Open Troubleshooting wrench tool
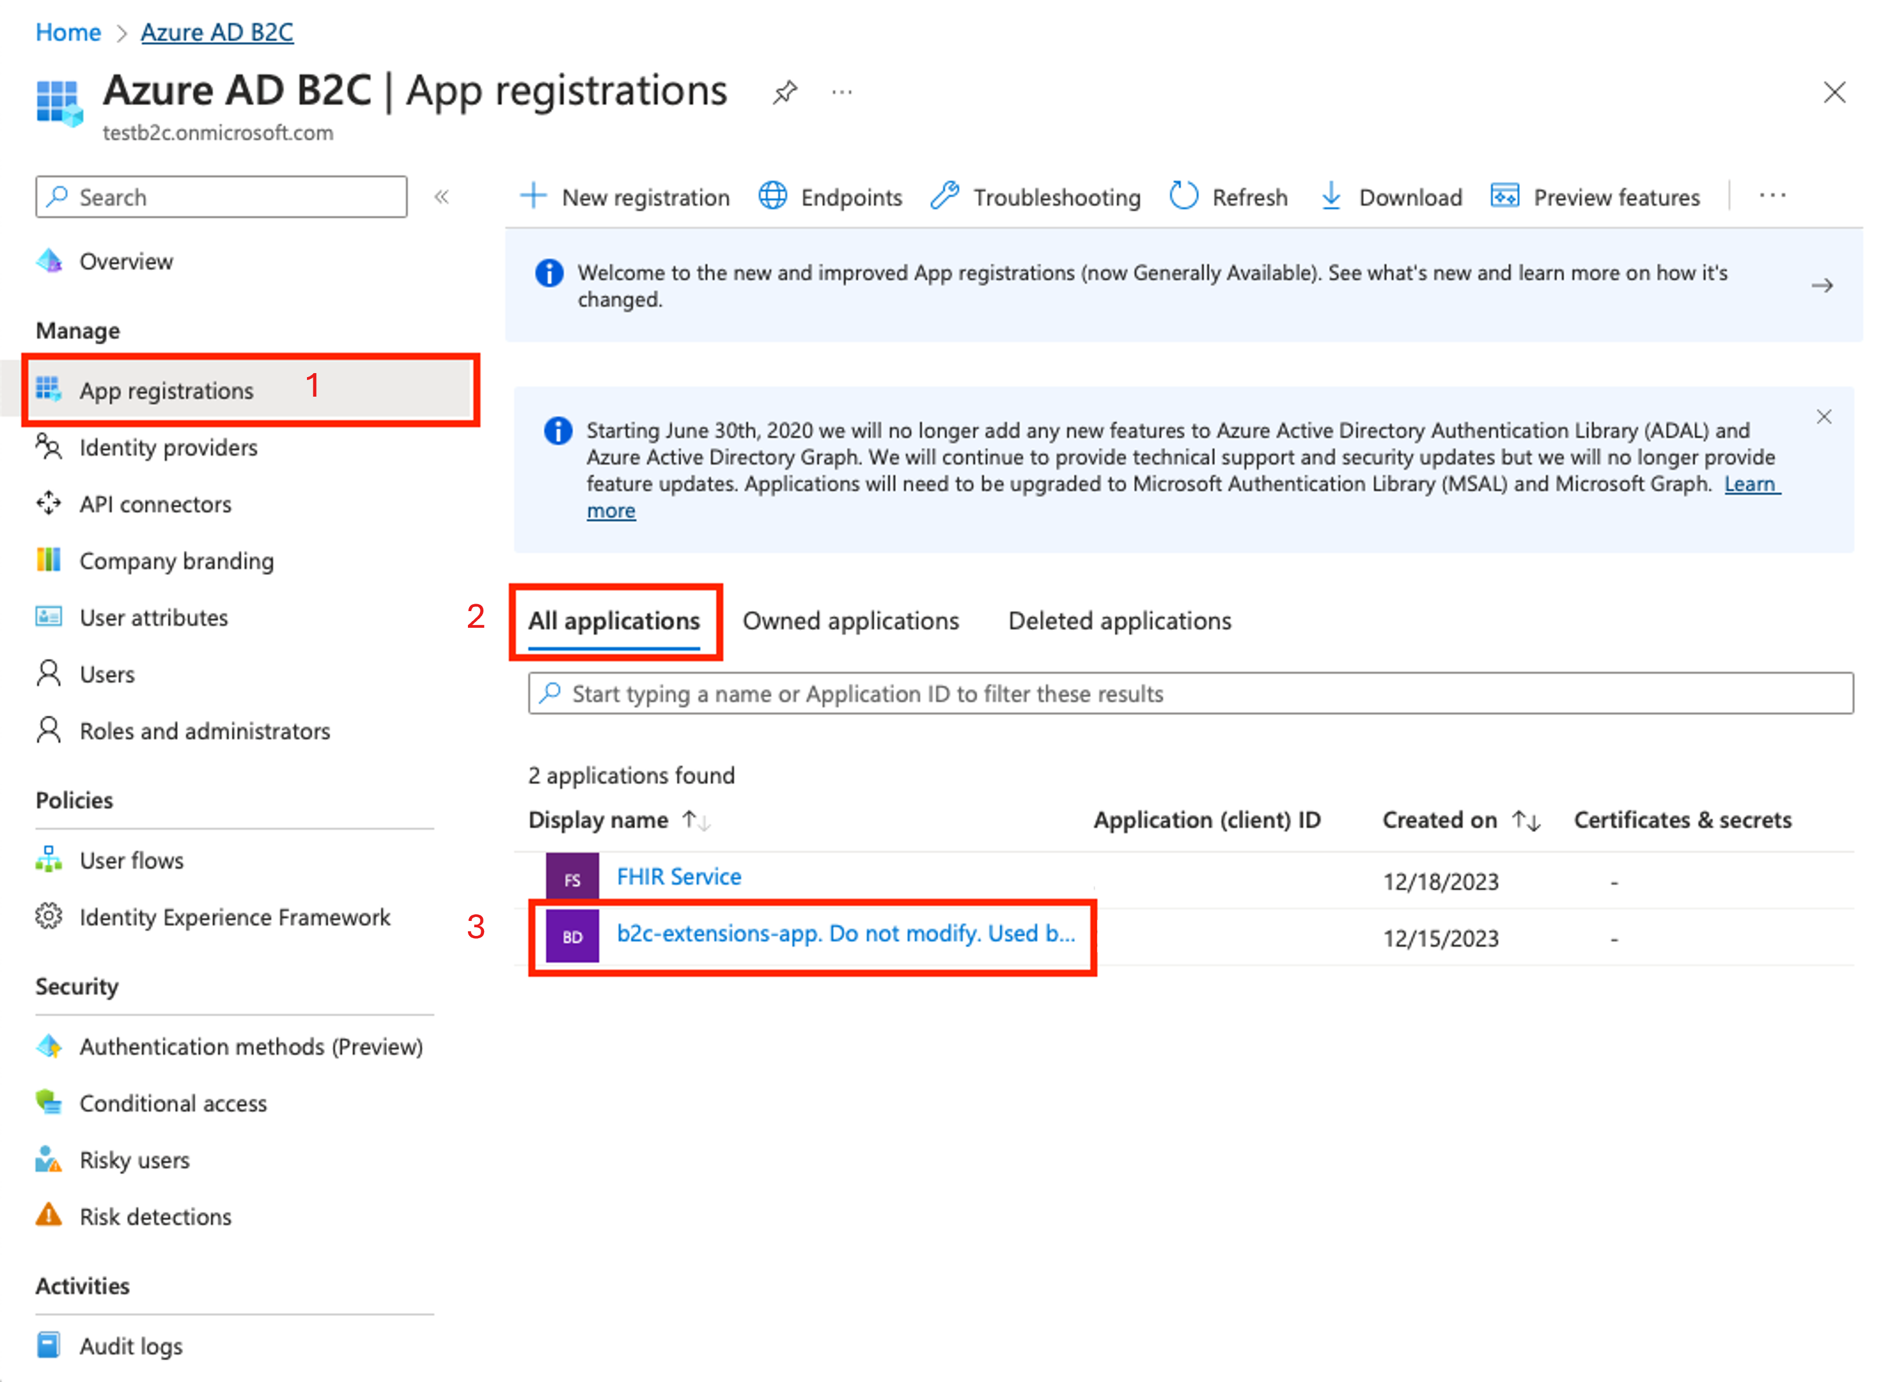 (x=945, y=197)
